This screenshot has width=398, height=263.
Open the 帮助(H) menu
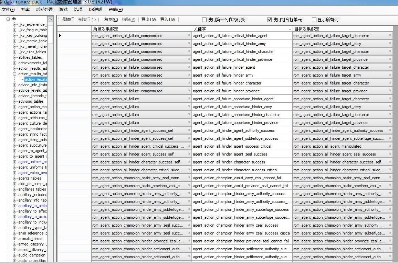coord(116,10)
